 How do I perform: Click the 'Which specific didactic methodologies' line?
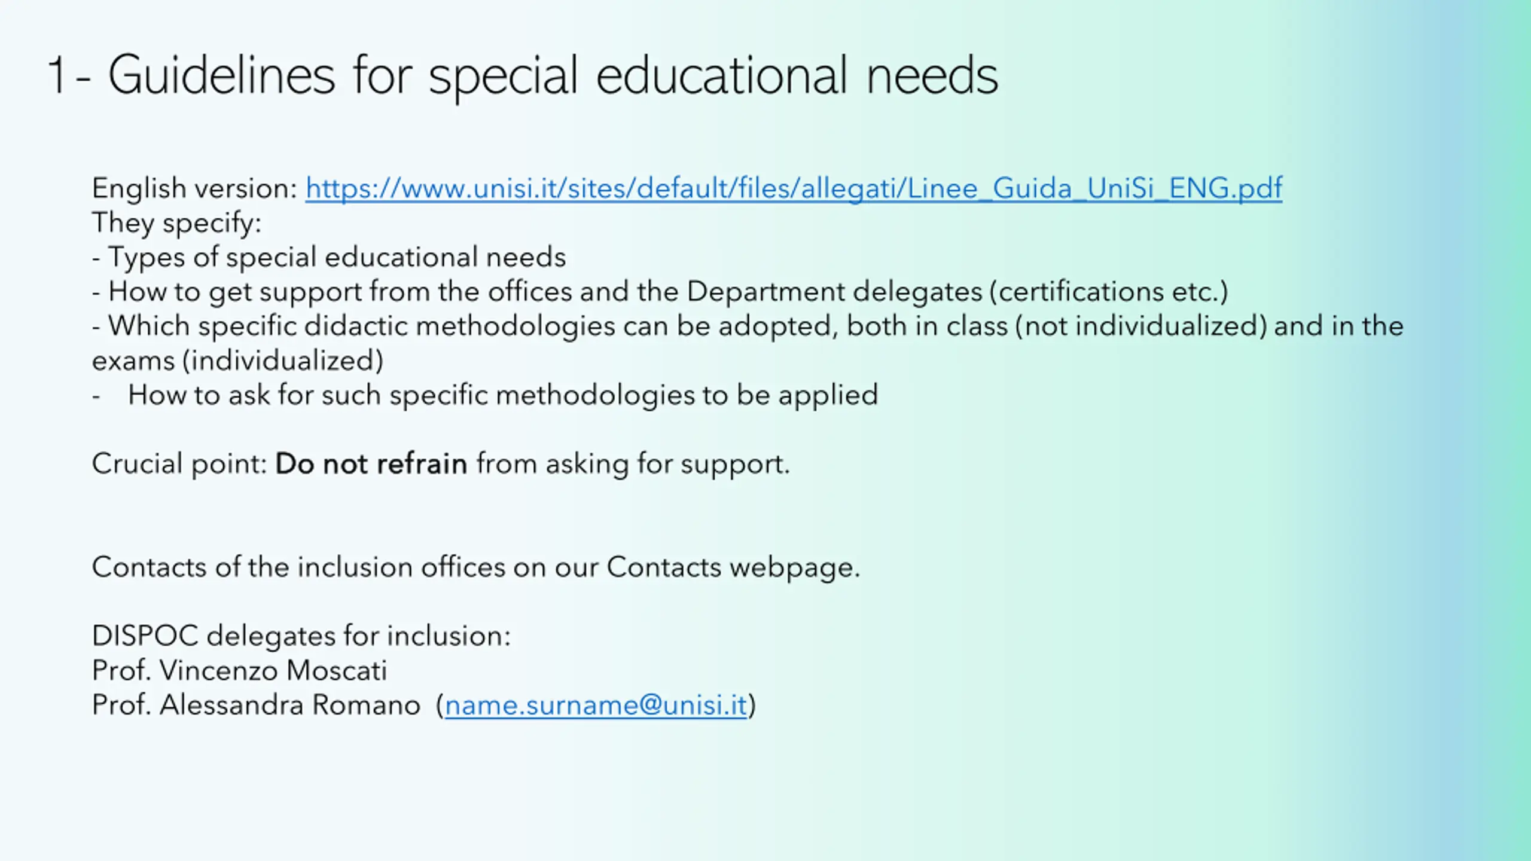tap(359, 326)
